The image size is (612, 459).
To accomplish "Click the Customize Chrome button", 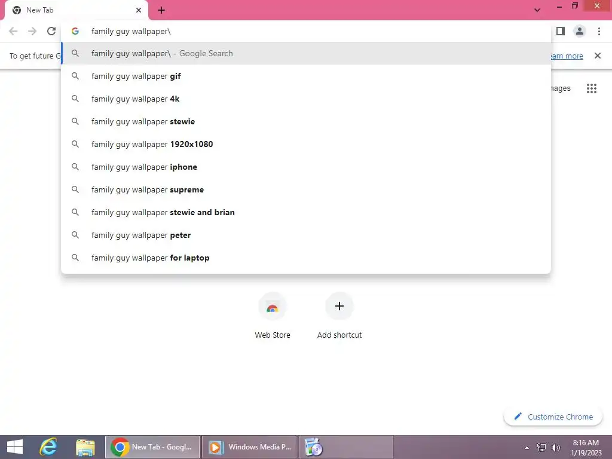I will (x=553, y=417).
